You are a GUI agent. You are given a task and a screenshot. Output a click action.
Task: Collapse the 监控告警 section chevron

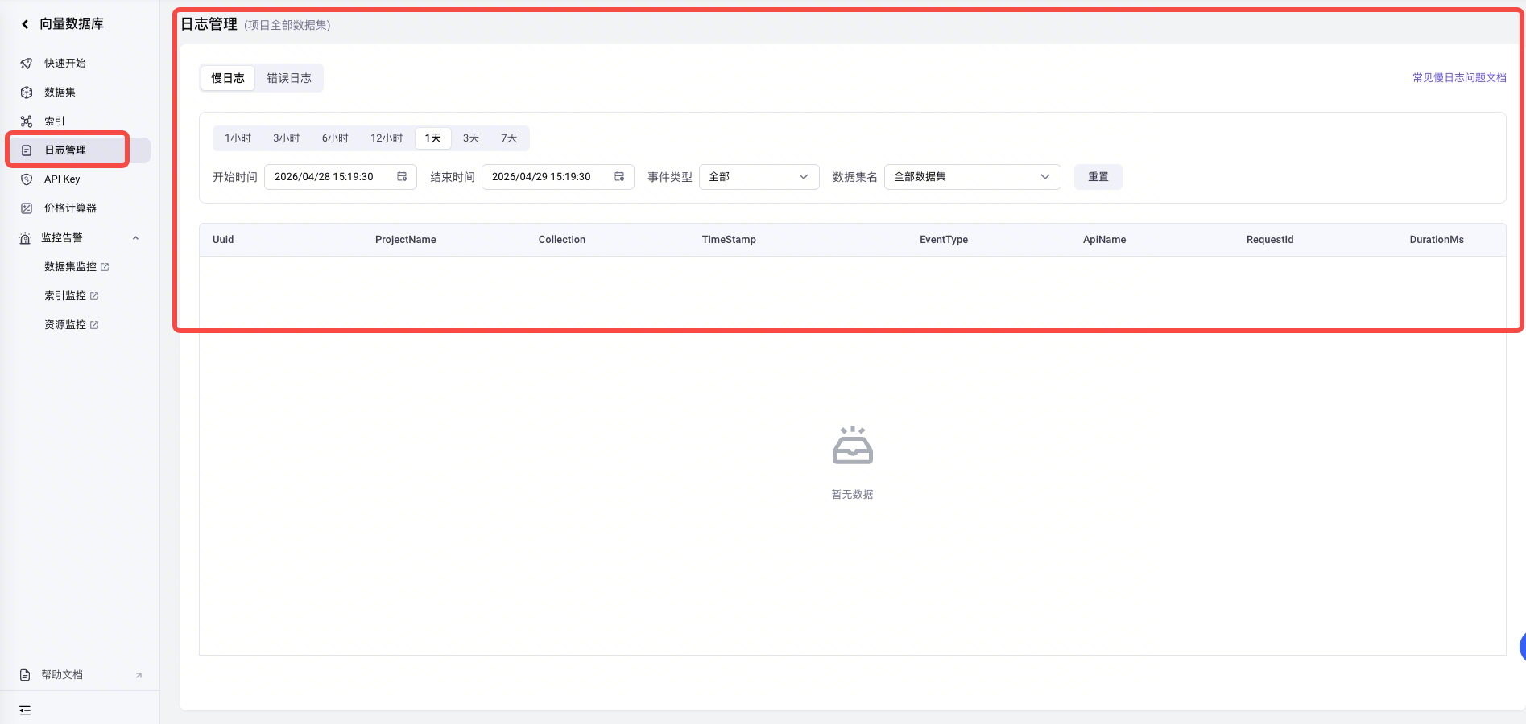click(x=135, y=238)
